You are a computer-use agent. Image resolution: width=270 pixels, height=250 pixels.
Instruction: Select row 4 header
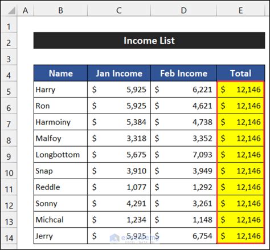(x=9, y=73)
